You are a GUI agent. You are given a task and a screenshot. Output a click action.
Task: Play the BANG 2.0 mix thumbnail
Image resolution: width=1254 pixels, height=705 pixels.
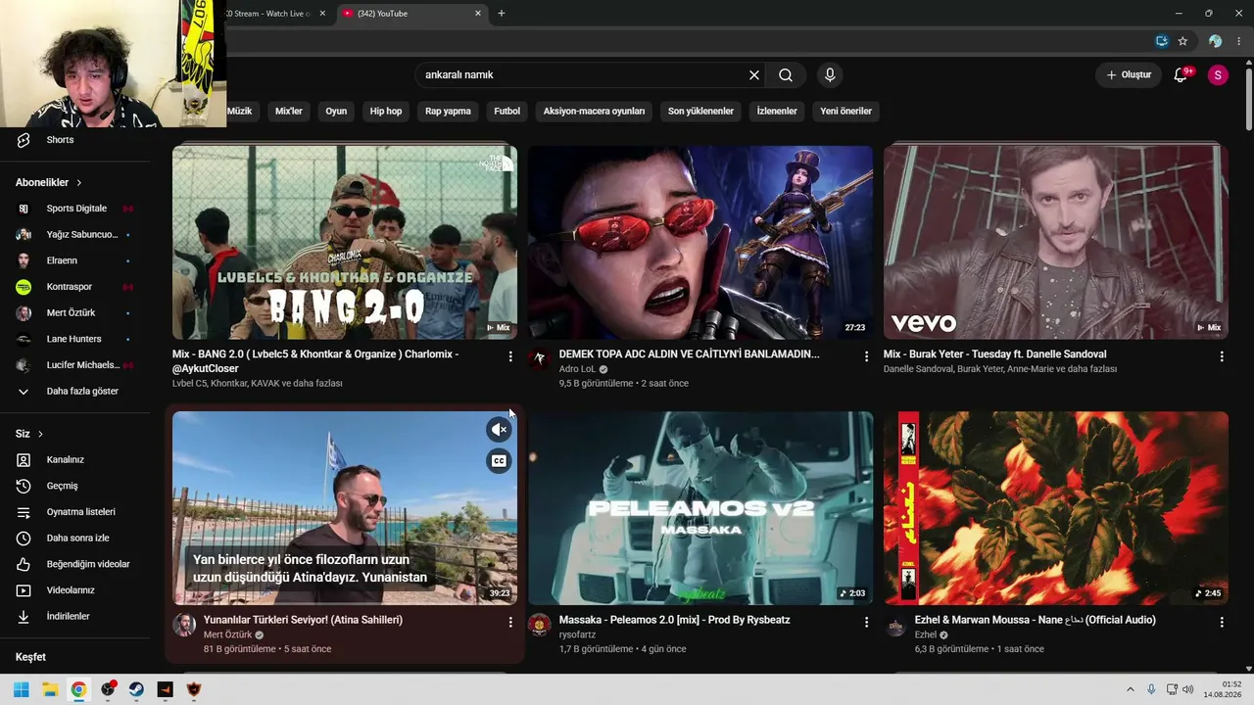[x=345, y=243]
